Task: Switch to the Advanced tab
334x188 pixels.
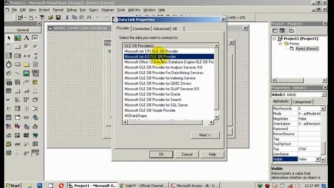Action: pos(161,29)
